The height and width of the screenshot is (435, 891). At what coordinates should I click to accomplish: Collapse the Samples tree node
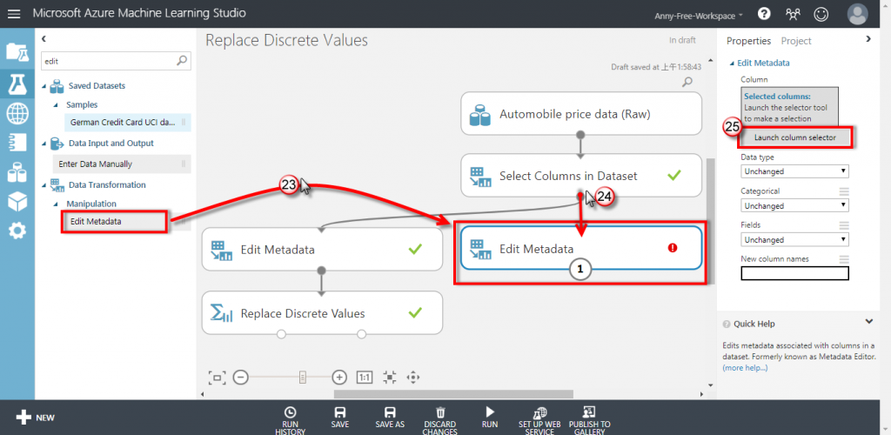56,105
